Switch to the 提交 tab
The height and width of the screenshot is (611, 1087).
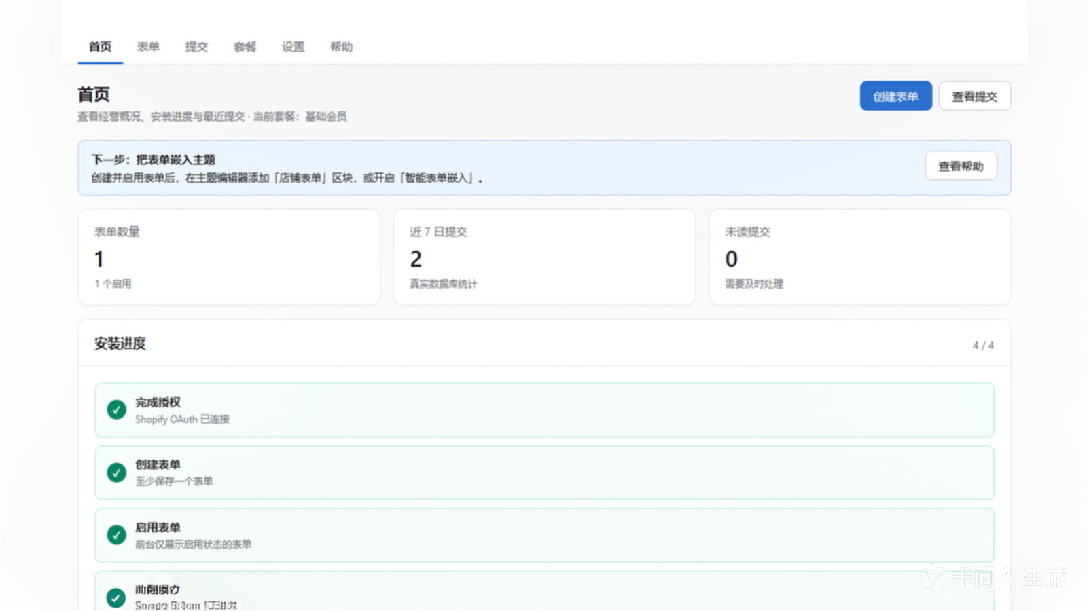pos(196,47)
